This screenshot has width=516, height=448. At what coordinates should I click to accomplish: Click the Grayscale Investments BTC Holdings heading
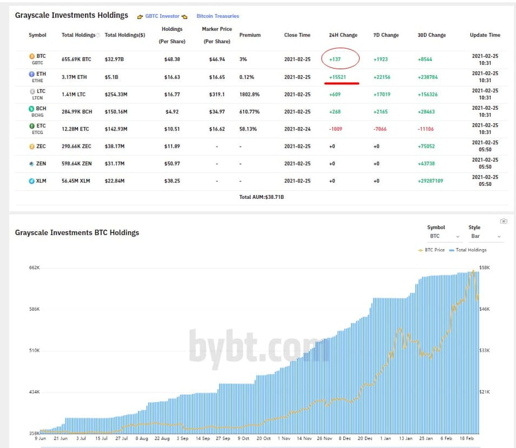pos(77,232)
